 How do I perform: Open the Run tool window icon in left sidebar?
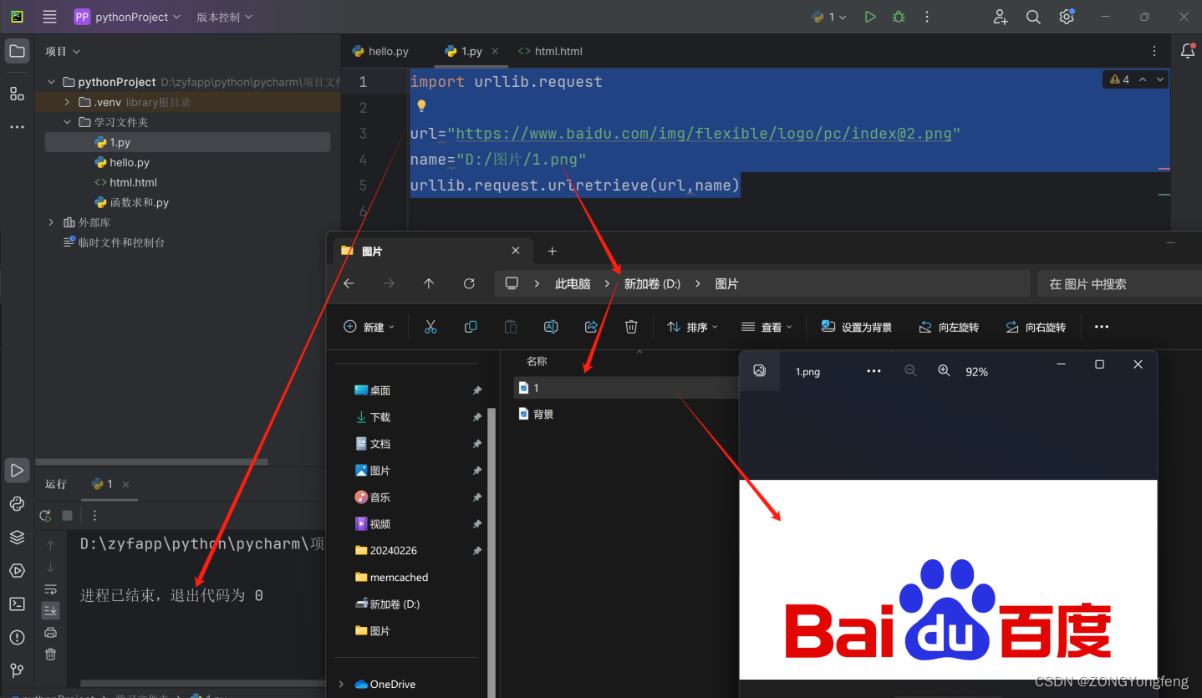17,470
